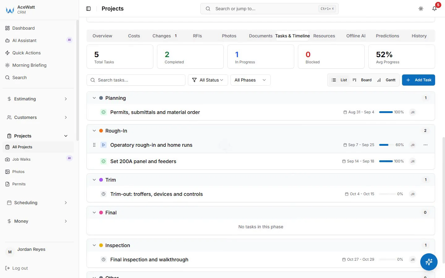445x278 pixels.
Task: Click the Search tasks input field
Action: tap(136, 80)
